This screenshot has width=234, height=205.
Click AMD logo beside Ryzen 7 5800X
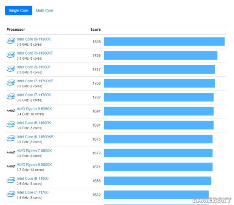[x=11, y=153]
